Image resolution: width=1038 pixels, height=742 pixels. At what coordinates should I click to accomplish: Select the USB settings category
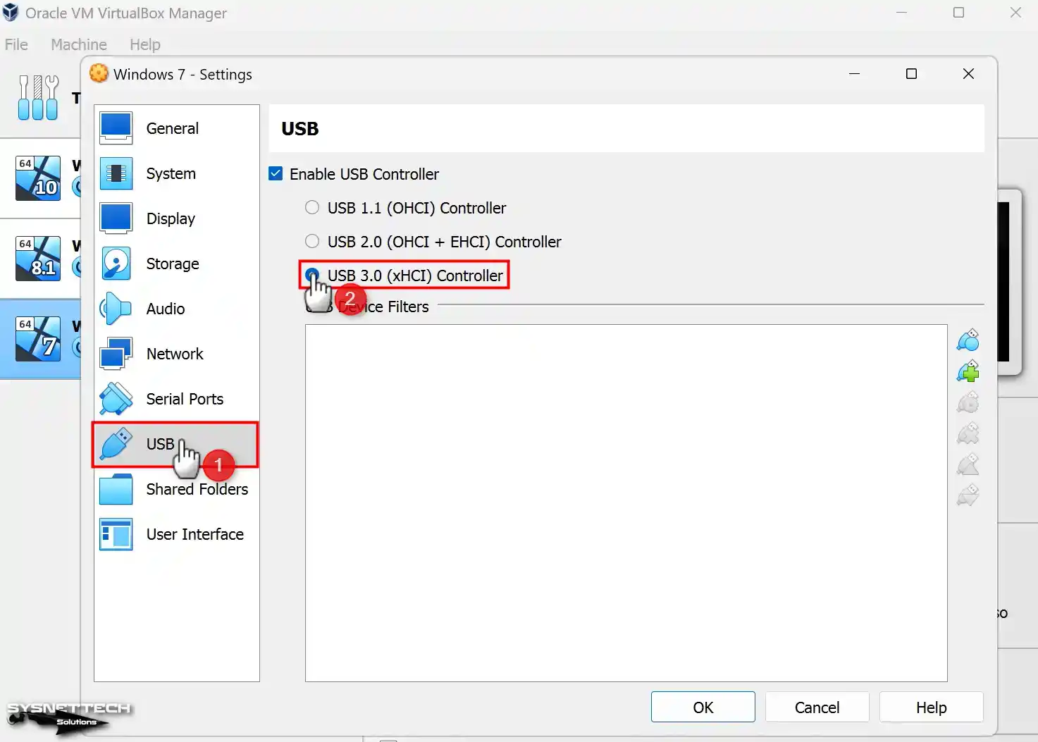point(176,444)
